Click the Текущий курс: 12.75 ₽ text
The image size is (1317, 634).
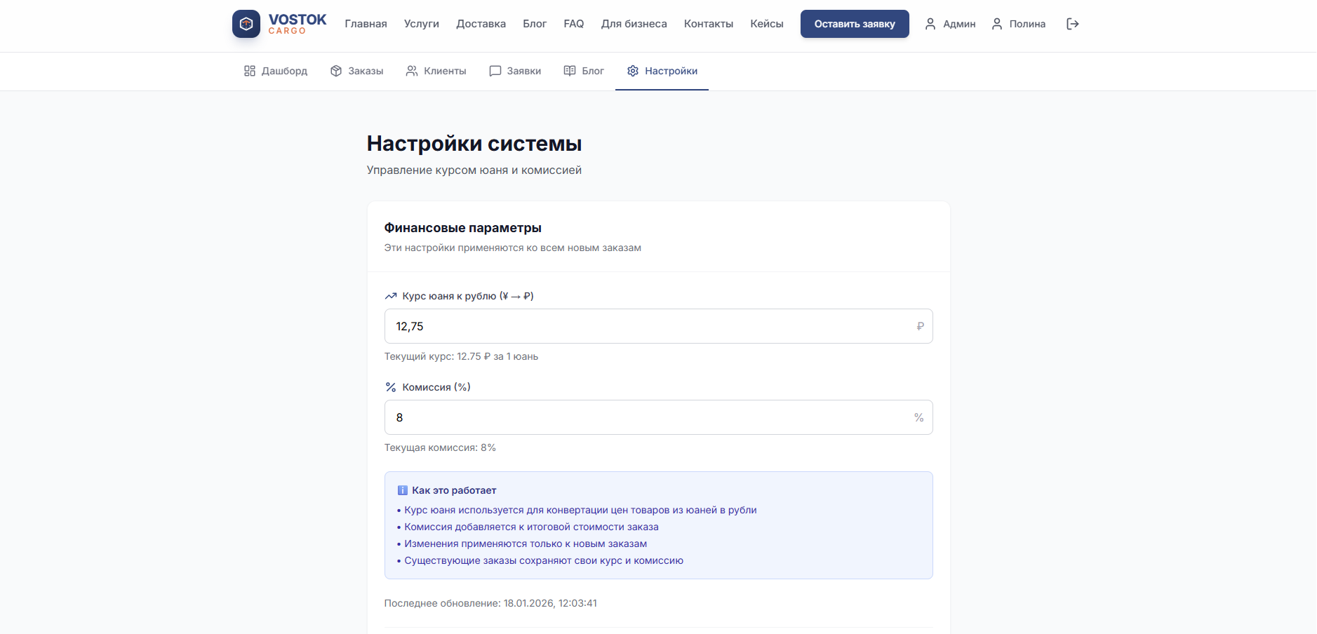click(461, 356)
